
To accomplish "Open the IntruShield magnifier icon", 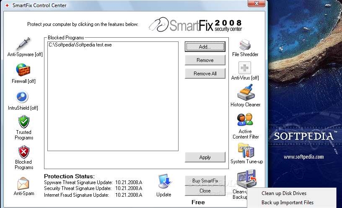I will point(22,97).
